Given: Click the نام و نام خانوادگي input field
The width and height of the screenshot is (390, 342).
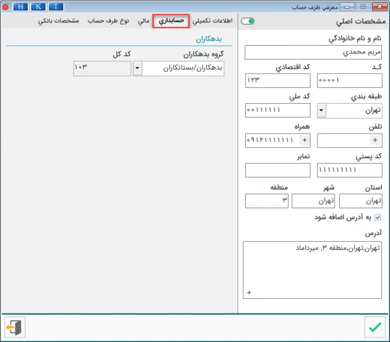Looking at the screenshot, I should (x=313, y=52).
